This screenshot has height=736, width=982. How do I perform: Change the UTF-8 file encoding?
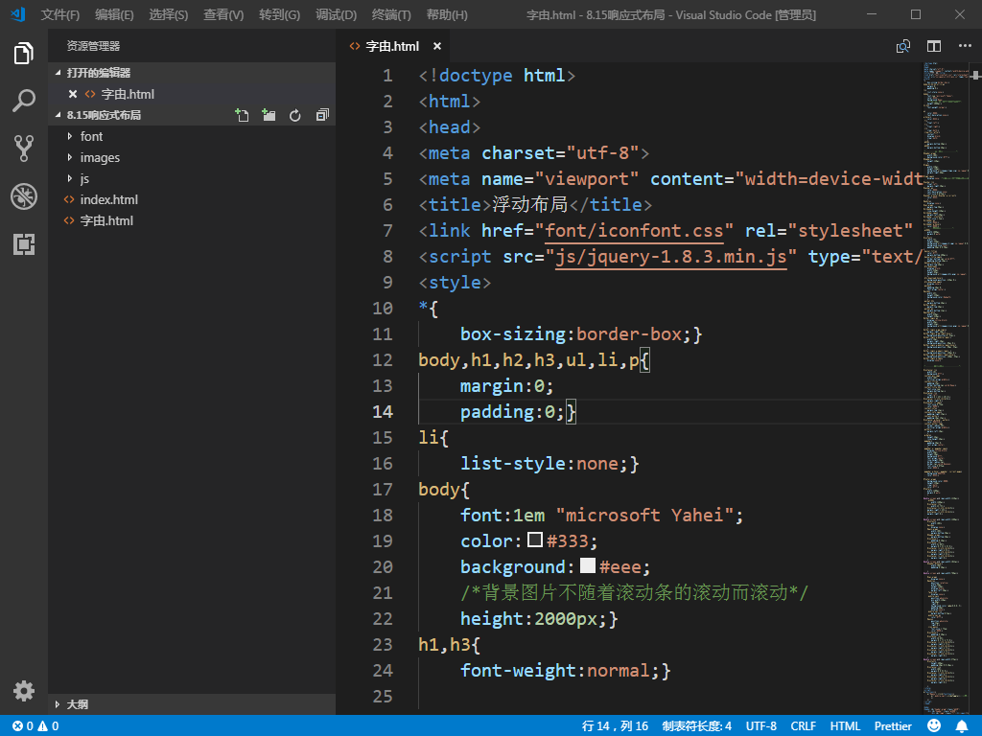point(760,726)
